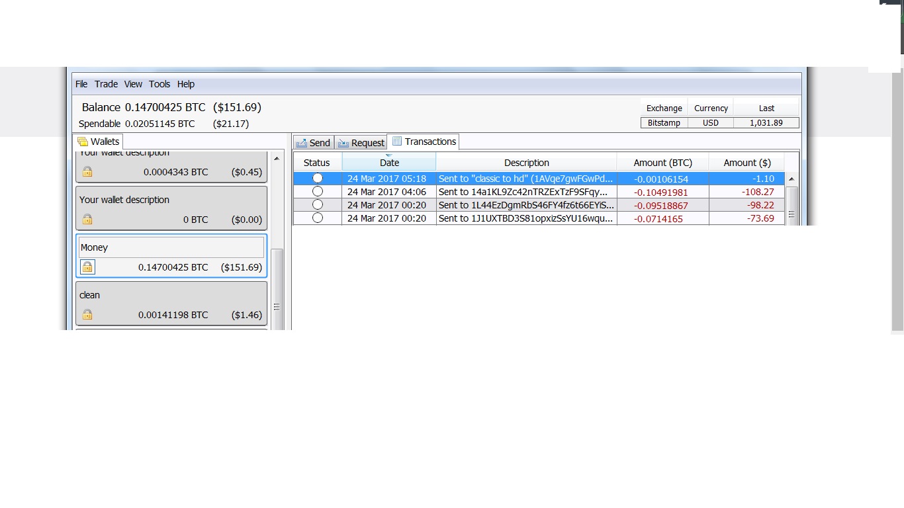This screenshot has width=904, height=508.
Task: Switch to the Request tab
Action: click(x=361, y=143)
